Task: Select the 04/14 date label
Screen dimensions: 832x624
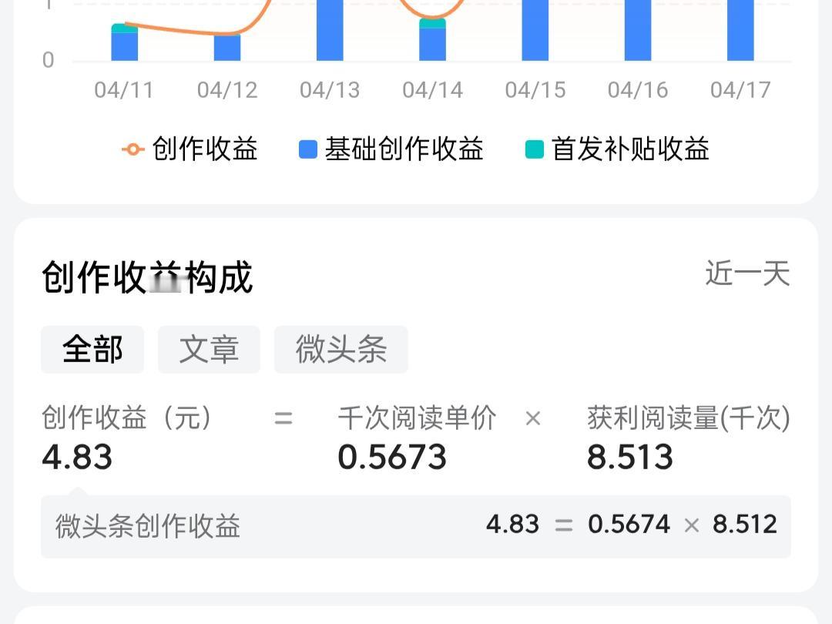Action: pyautogui.click(x=432, y=90)
